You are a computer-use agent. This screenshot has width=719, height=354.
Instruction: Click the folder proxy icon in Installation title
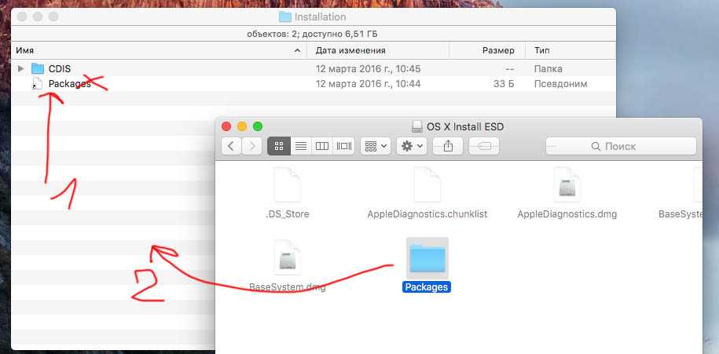285,17
